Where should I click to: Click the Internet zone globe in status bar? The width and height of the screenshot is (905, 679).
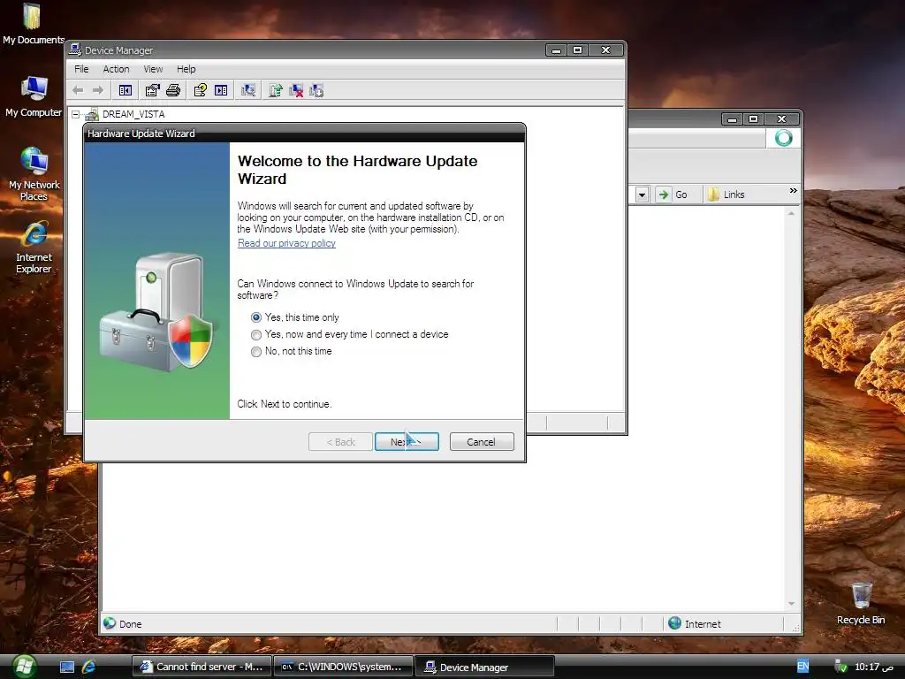tap(674, 623)
